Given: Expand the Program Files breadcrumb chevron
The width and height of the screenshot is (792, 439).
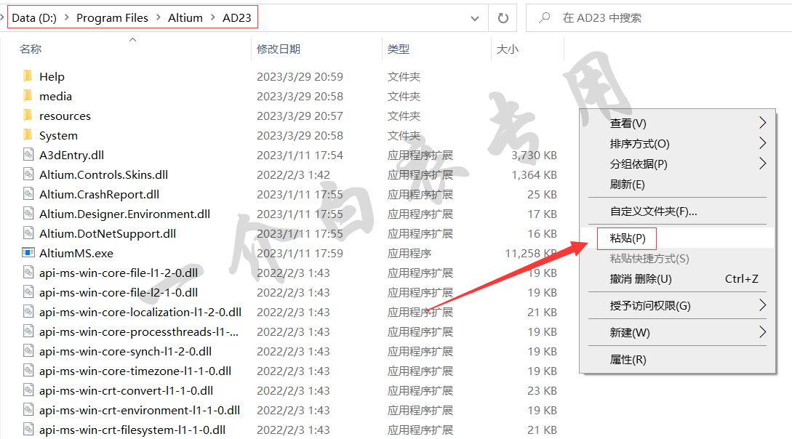Looking at the screenshot, I should click(158, 17).
